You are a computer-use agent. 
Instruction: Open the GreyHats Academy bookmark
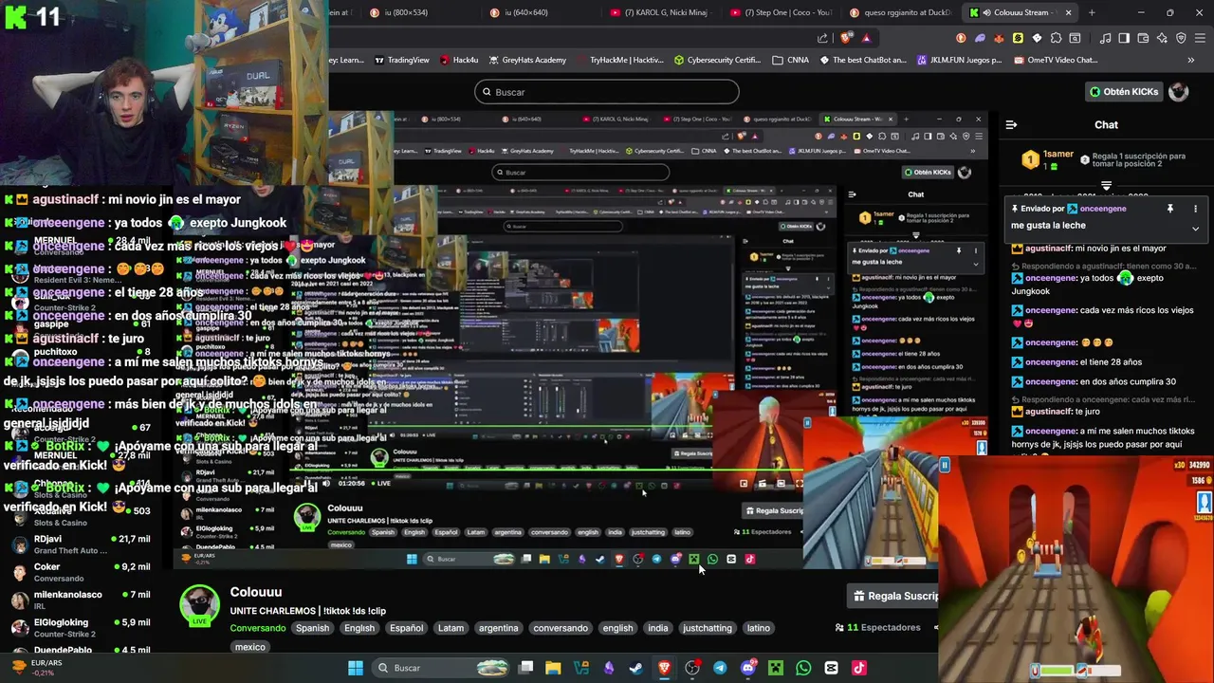click(x=526, y=60)
